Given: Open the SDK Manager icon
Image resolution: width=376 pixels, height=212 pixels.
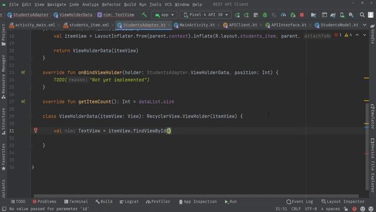Looking at the screenshot, I should [x=351, y=15].
